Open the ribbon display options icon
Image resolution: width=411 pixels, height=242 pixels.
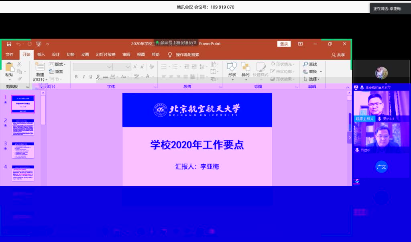tap(300, 44)
